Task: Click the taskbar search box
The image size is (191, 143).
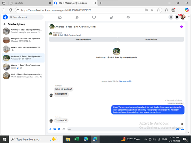Action: click(36, 139)
